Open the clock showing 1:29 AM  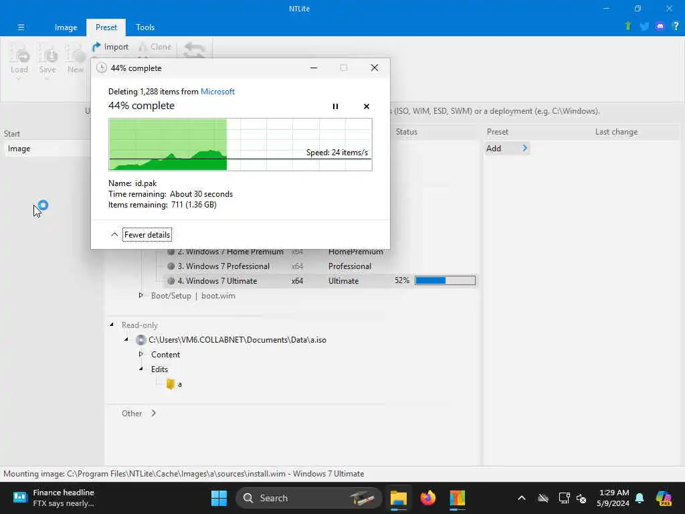pyautogui.click(x=613, y=498)
